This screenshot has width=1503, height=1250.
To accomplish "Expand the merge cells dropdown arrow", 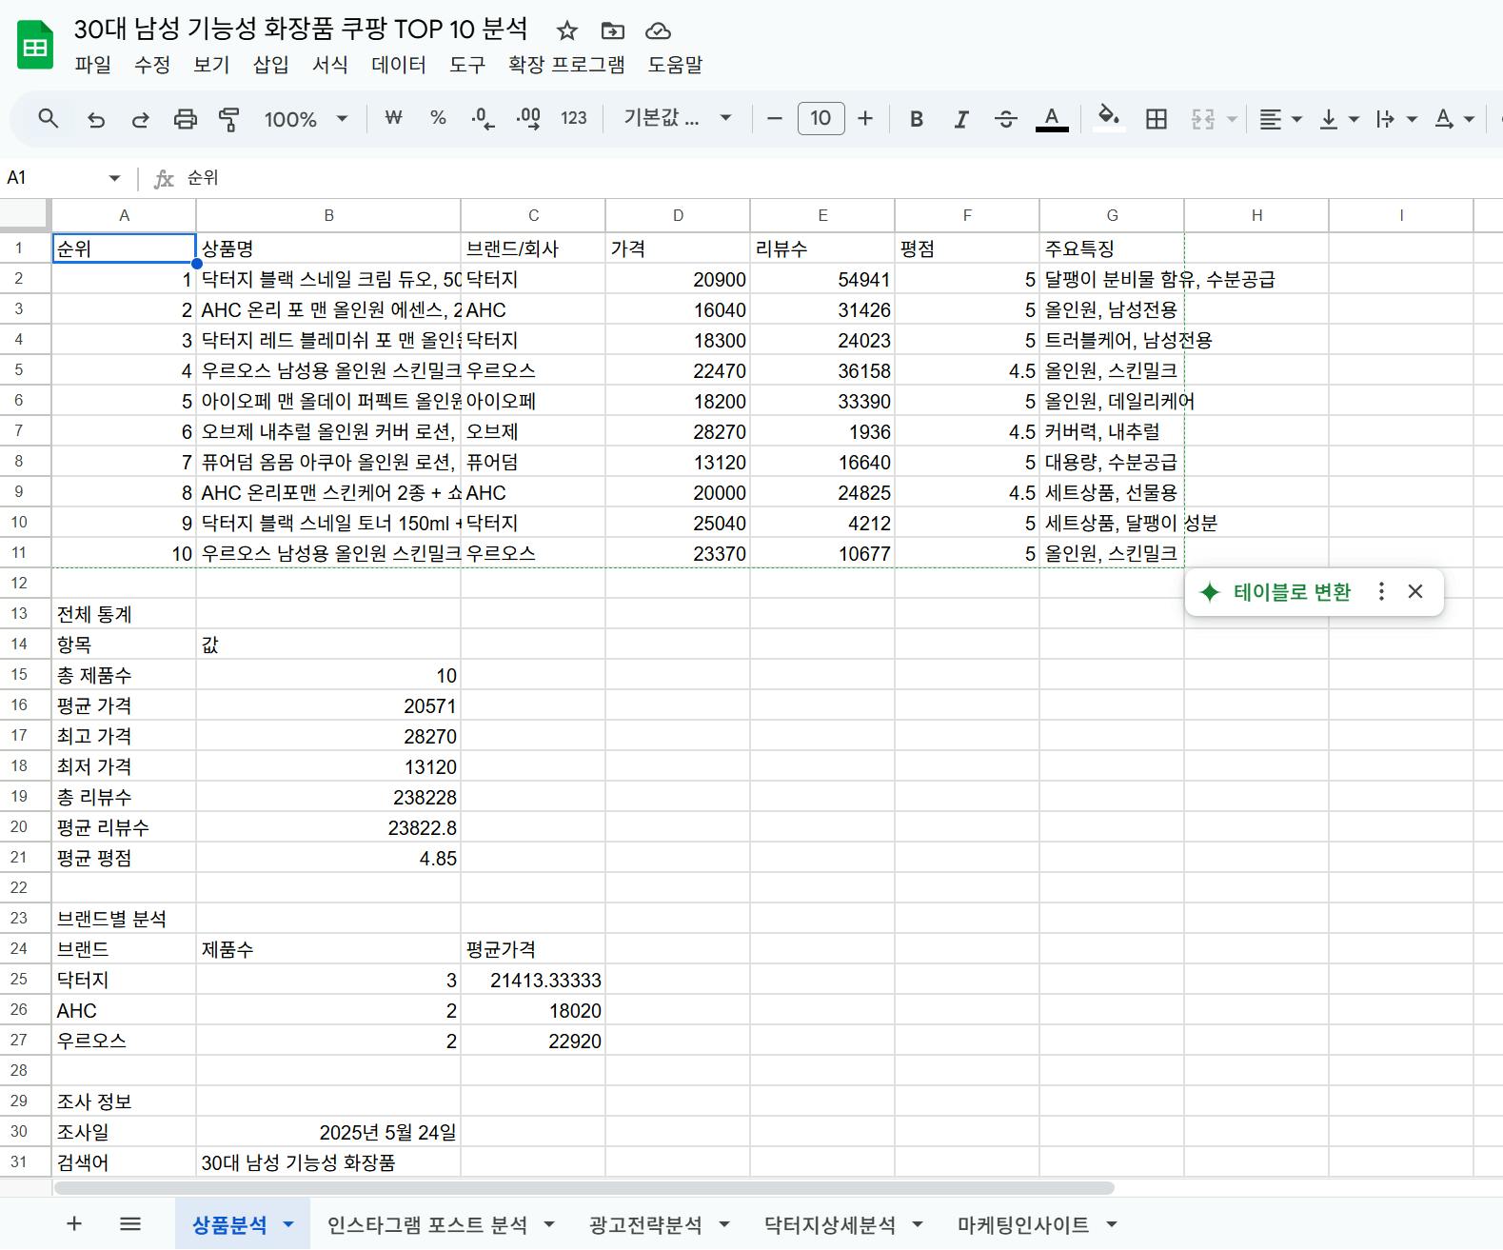I will click(x=1232, y=119).
